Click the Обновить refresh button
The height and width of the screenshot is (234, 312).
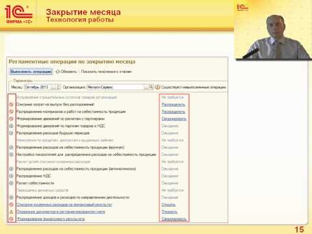(66, 71)
